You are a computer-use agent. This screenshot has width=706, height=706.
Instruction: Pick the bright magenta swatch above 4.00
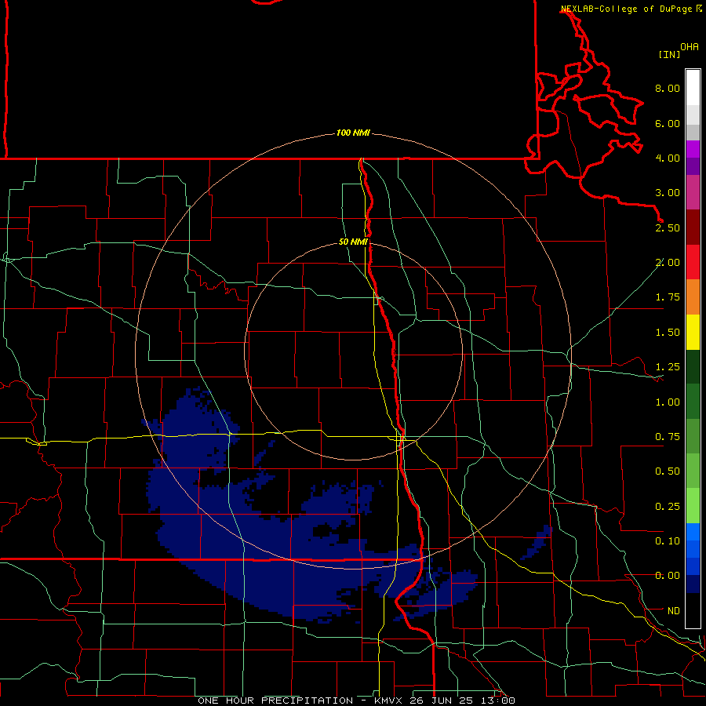693,149
